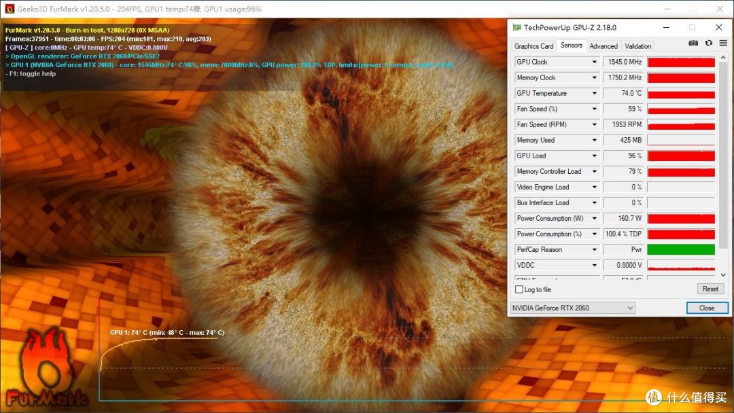This screenshot has height=413, width=734.
Task: Click the GPU-Z title bar app icon
Action: tap(517, 28)
